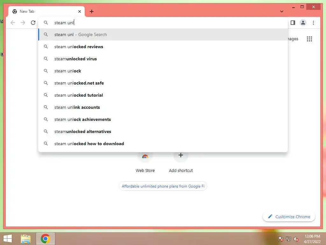The width and height of the screenshot is (326, 245).
Task: Open the Chrome three-dot menu
Action: pyautogui.click(x=313, y=23)
